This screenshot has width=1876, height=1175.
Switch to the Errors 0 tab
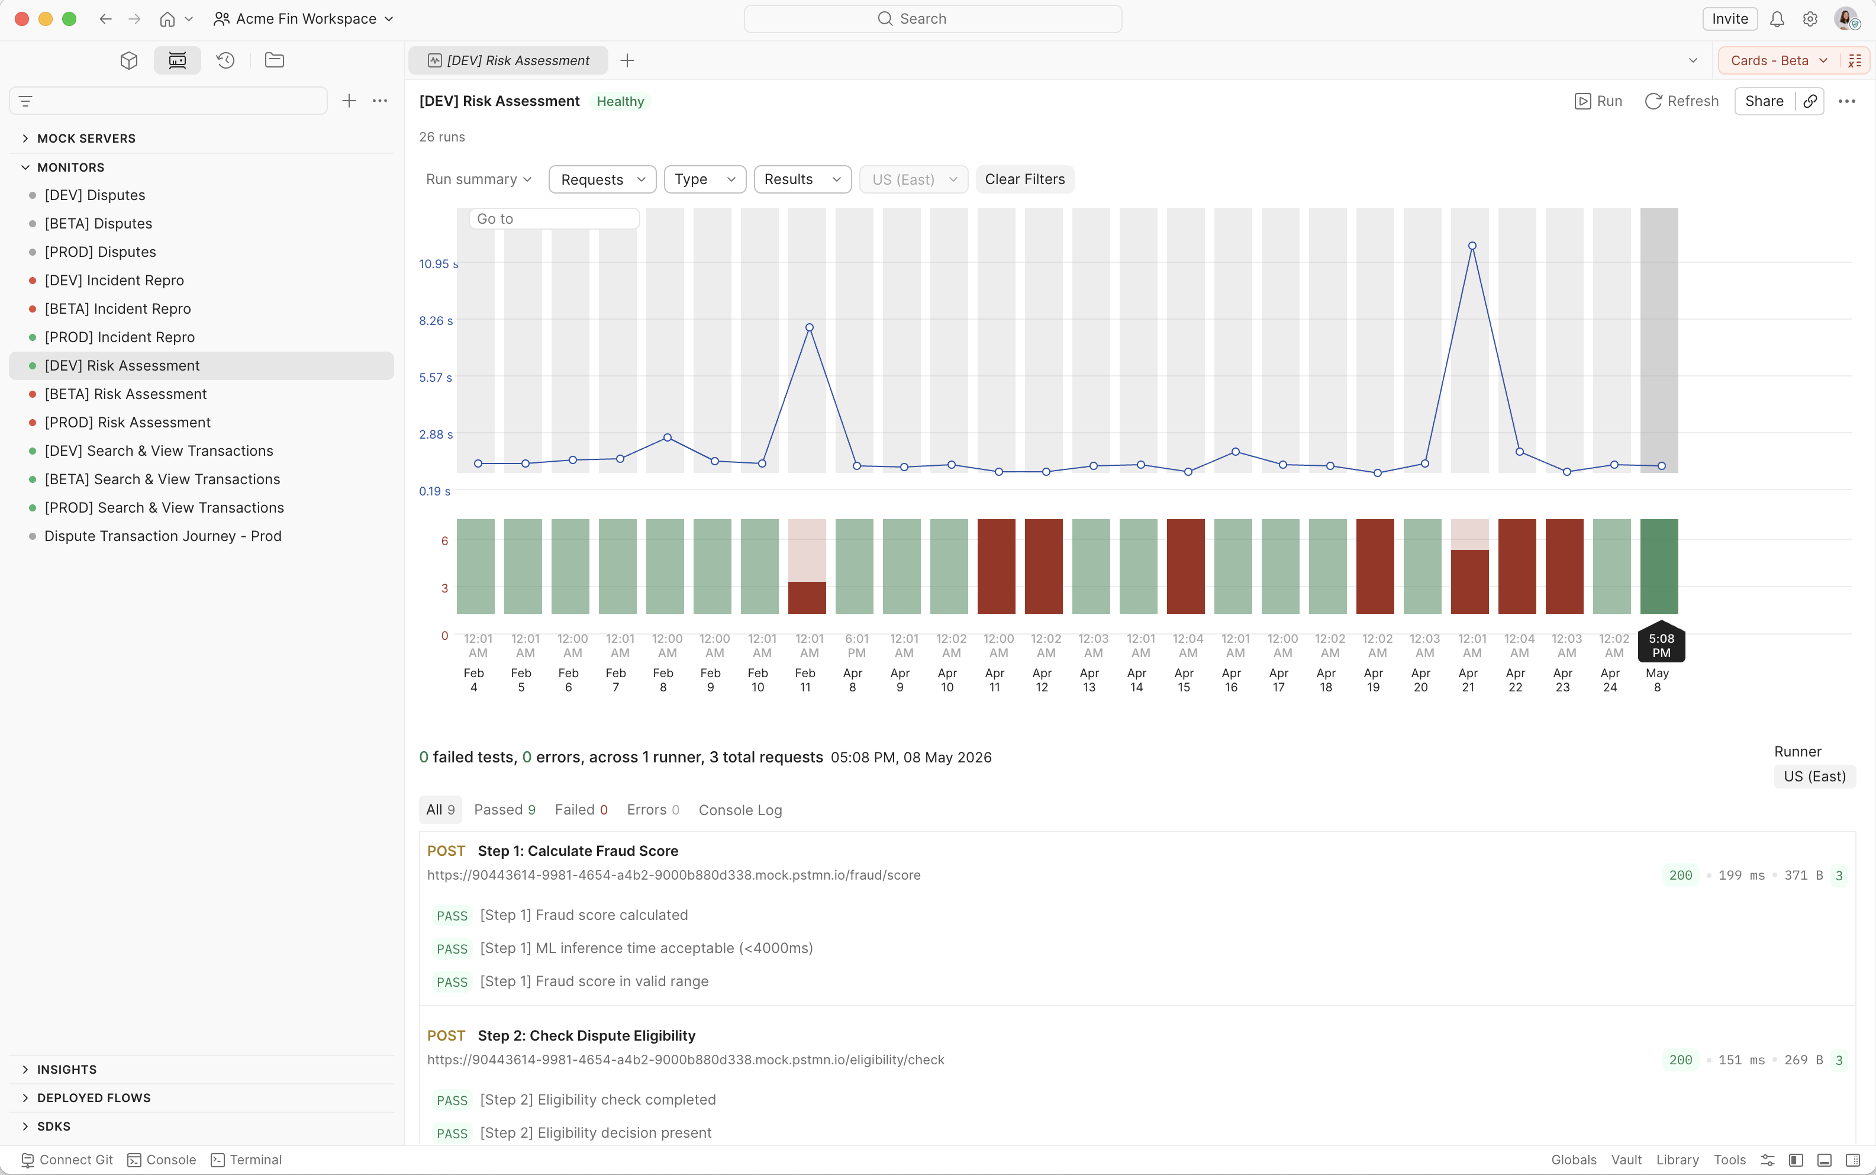pos(653,810)
